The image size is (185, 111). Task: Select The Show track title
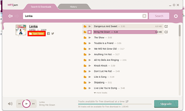point(99,38)
